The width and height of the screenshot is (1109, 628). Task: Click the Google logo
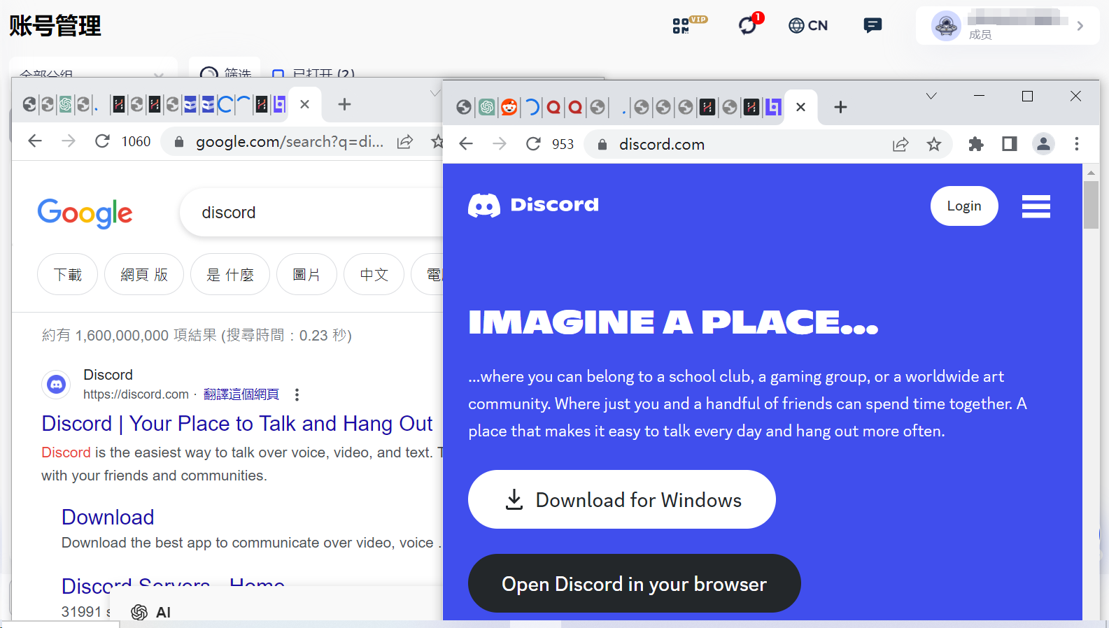pyautogui.click(x=85, y=213)
